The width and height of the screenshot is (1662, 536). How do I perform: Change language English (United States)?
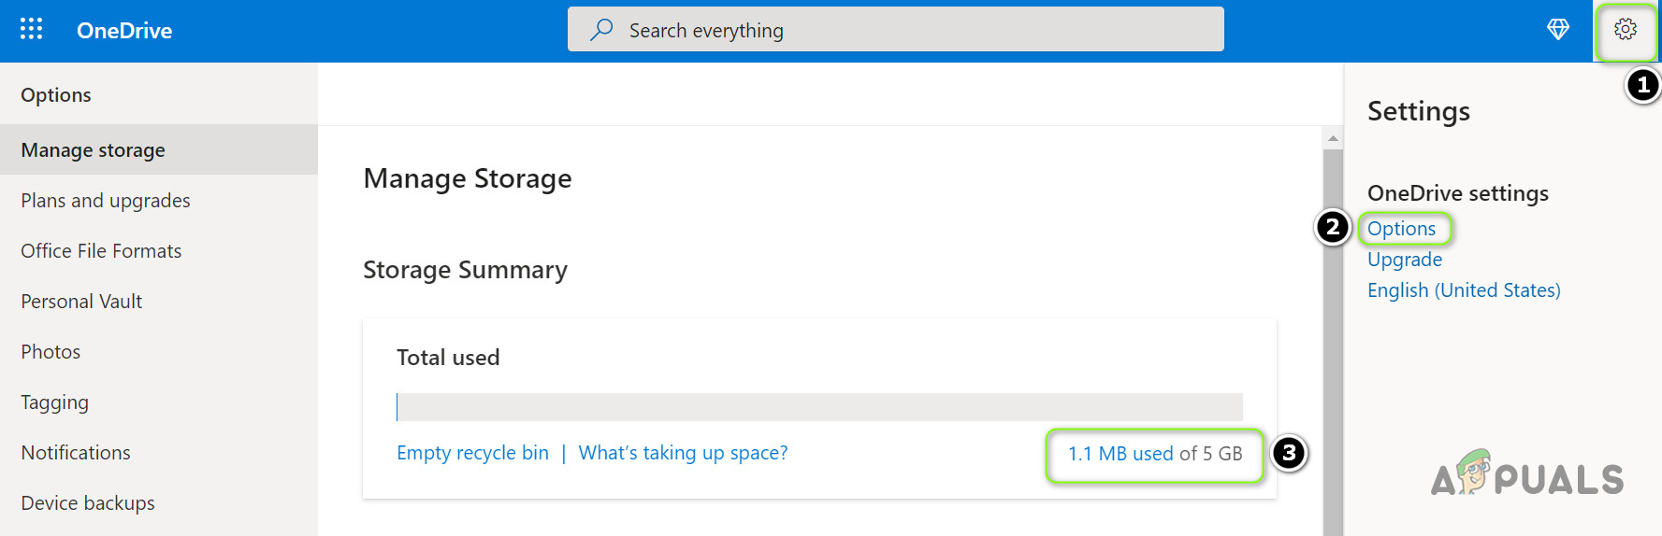[x=1464, y=290]
